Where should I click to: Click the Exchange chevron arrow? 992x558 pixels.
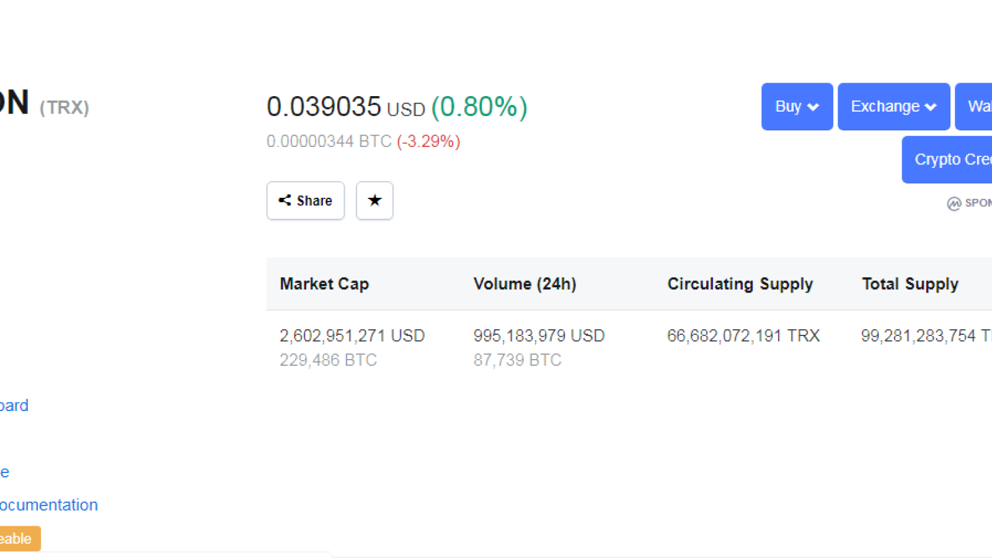click(x=930, y=107)
